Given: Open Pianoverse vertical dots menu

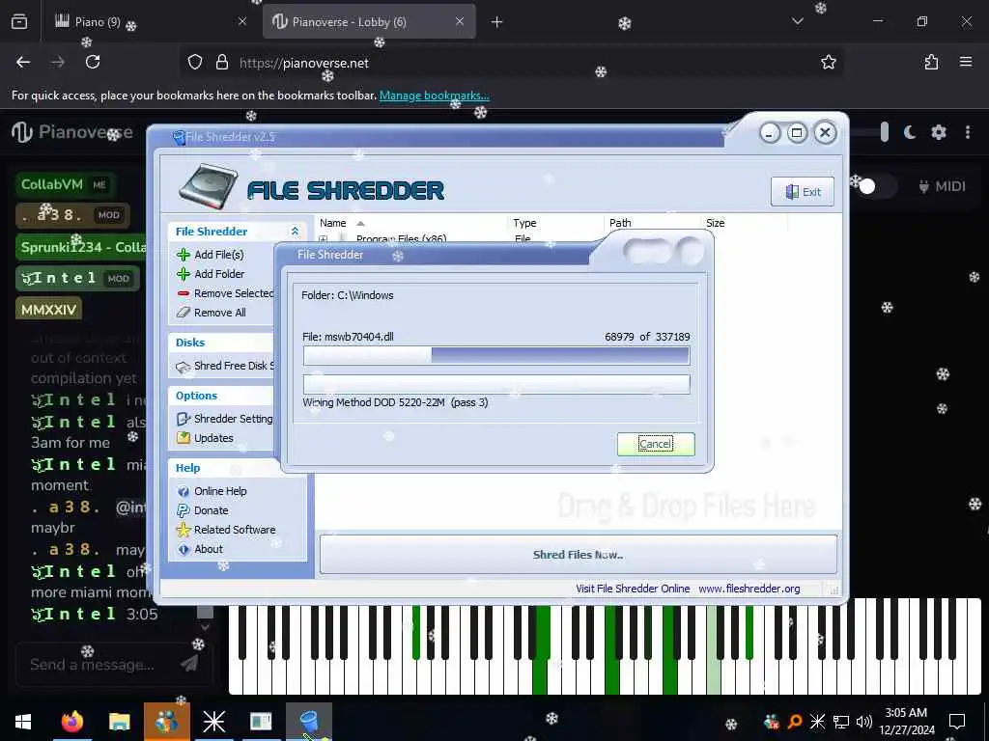Looking at the screenshot, I should point(968,132).
